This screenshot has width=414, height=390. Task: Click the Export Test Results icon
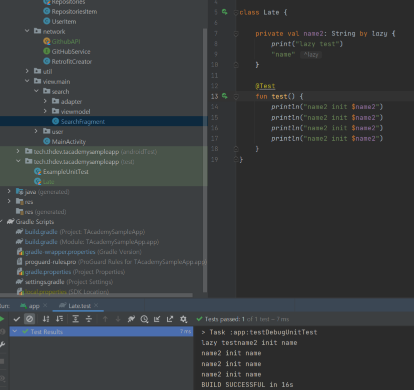pos(170,319)
